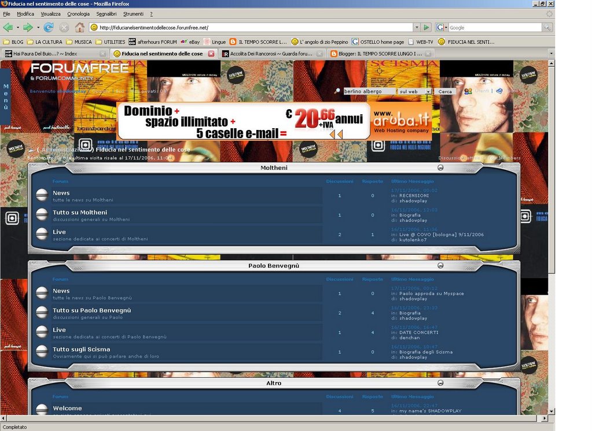Switch to Accolita Dei Rancorosi tab

[272, 54]
